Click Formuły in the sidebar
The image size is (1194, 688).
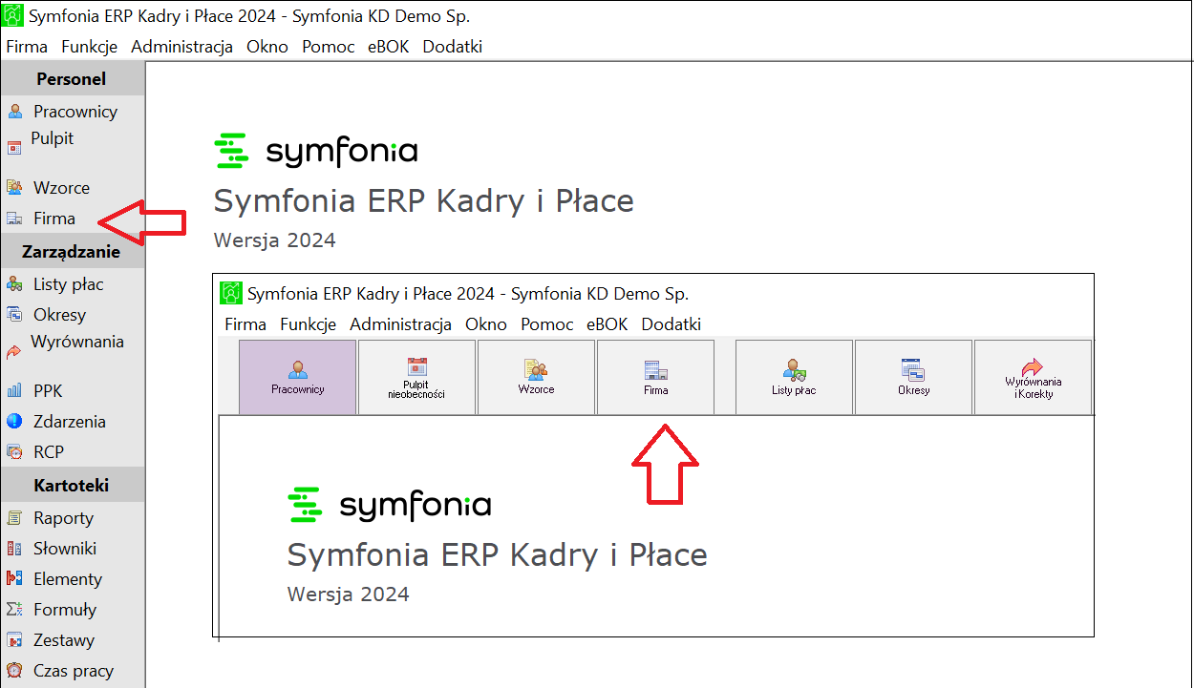[64, 610]
